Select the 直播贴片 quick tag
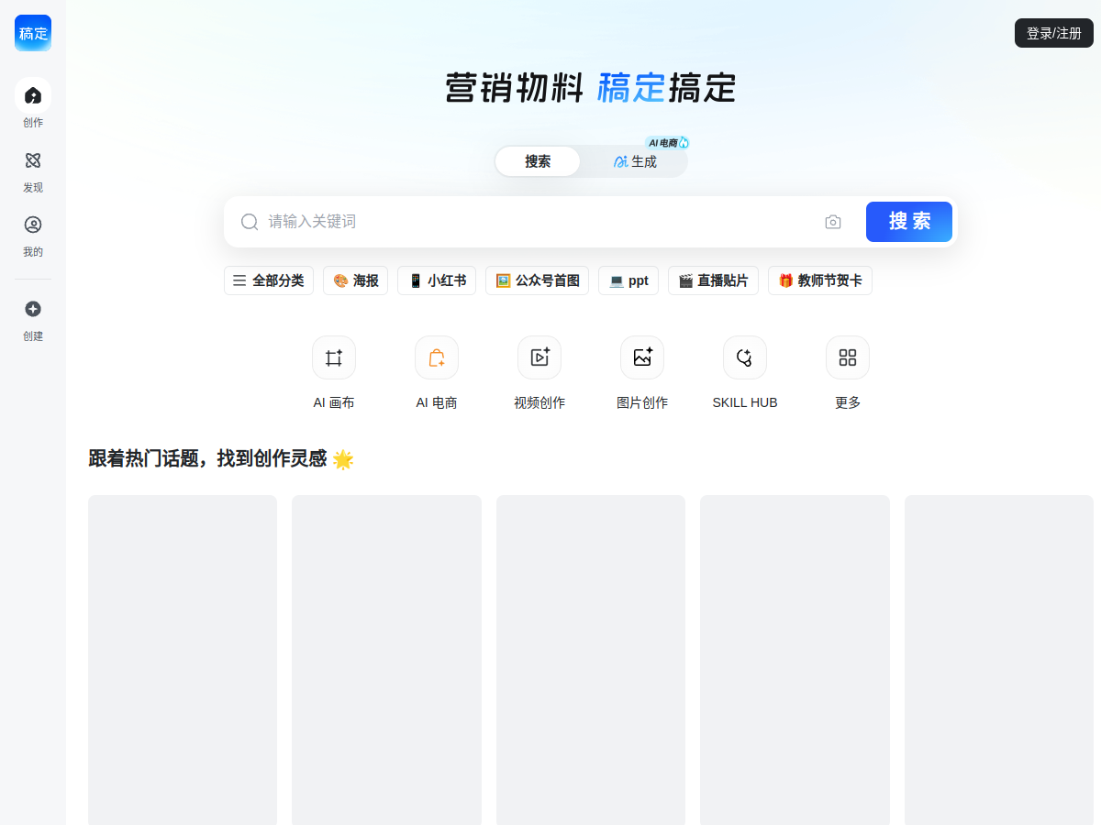This screenshot has height=825, width=1101. (713, 280)
